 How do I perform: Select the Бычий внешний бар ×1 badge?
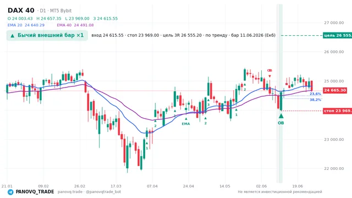[x=47, y=35]
